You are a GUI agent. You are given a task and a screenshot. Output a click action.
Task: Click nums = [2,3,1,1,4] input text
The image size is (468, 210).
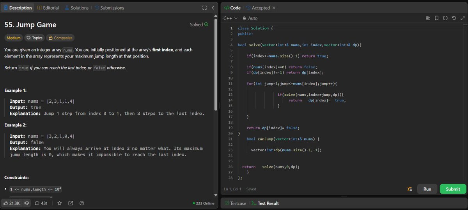click(x=51, y=101)
